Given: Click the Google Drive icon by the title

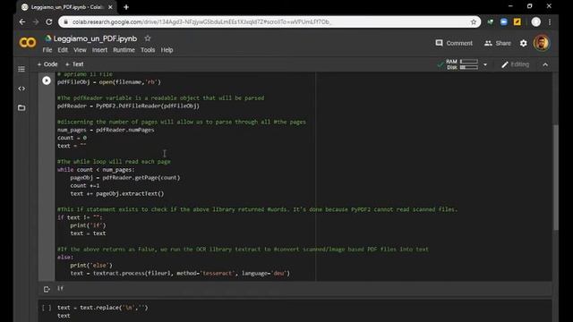Looking at the screenshot, I should (47, 38).
